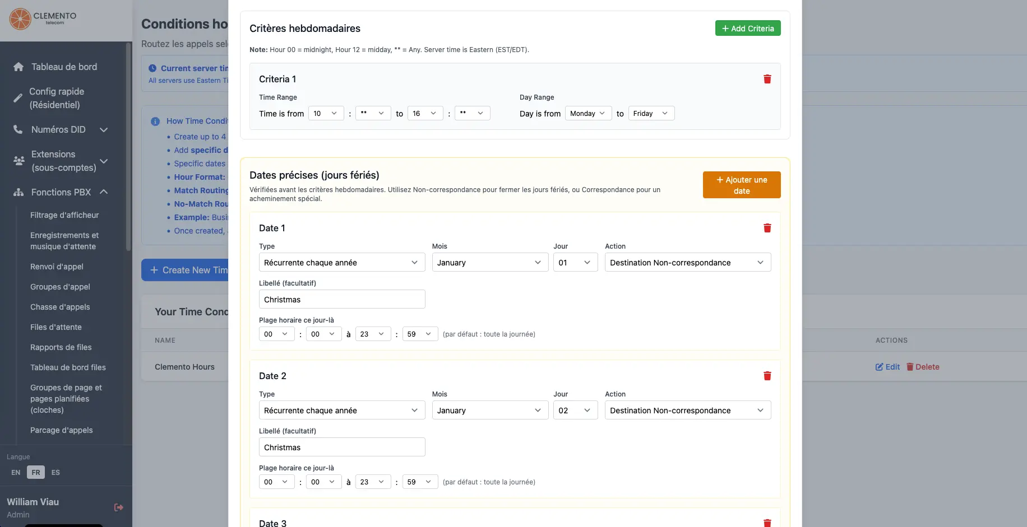This screenshot has height=527, width=1027.
Task: Click Edit for Clemento Hours
Action: coord(888,367)
